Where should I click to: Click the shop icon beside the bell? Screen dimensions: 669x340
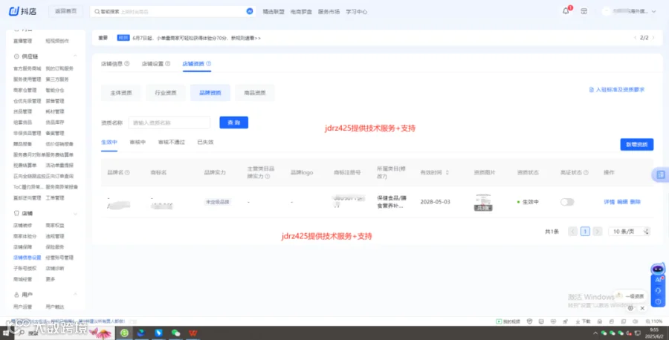(584, 11)
